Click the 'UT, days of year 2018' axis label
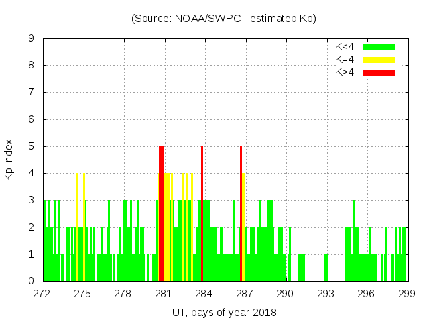 pyautogui.click(x=224, y=312)
